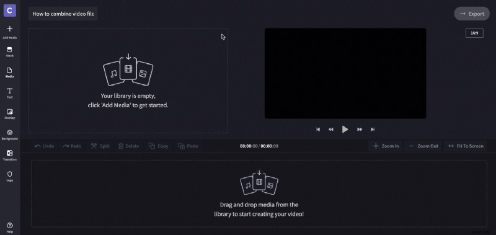The width and height of the screenshot is (496, 235).
Task: Play the video preview
Action: tap(345, 130)
